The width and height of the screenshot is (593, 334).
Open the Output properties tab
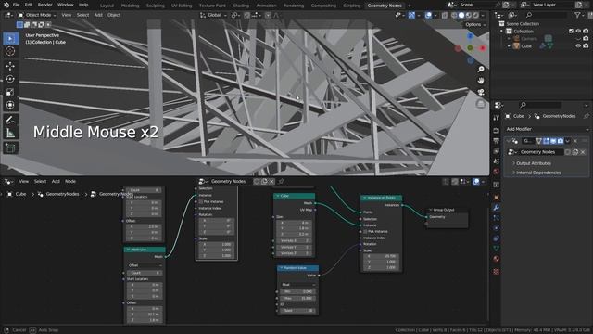coord(497,141)
